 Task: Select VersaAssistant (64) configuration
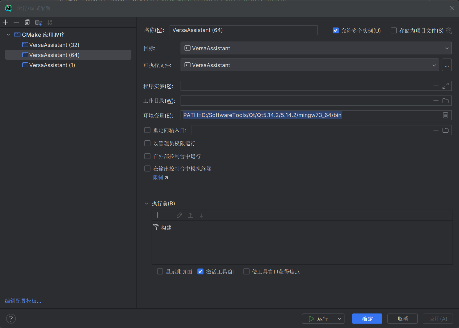tap(68, 55)
